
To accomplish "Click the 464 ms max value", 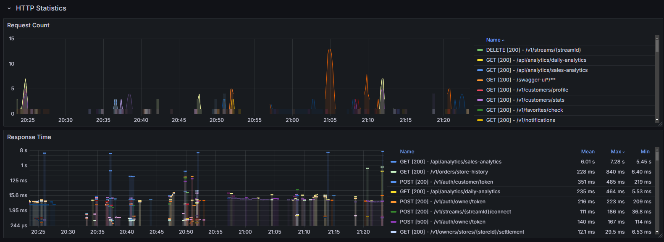I will (615, 192).
